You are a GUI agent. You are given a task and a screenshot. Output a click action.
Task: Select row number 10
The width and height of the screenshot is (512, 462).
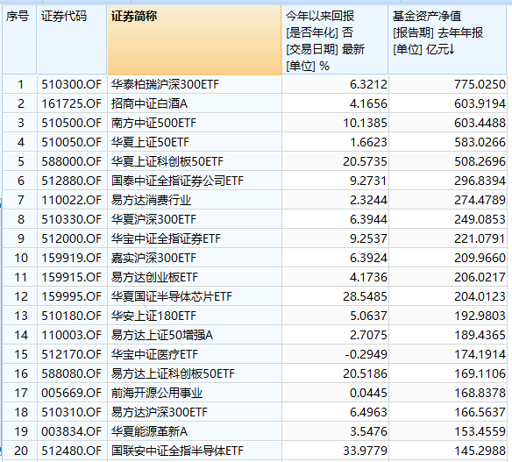[x=21, y=258]
